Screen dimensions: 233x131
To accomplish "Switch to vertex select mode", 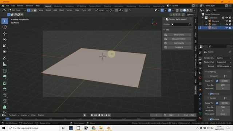I will [28, 10].
